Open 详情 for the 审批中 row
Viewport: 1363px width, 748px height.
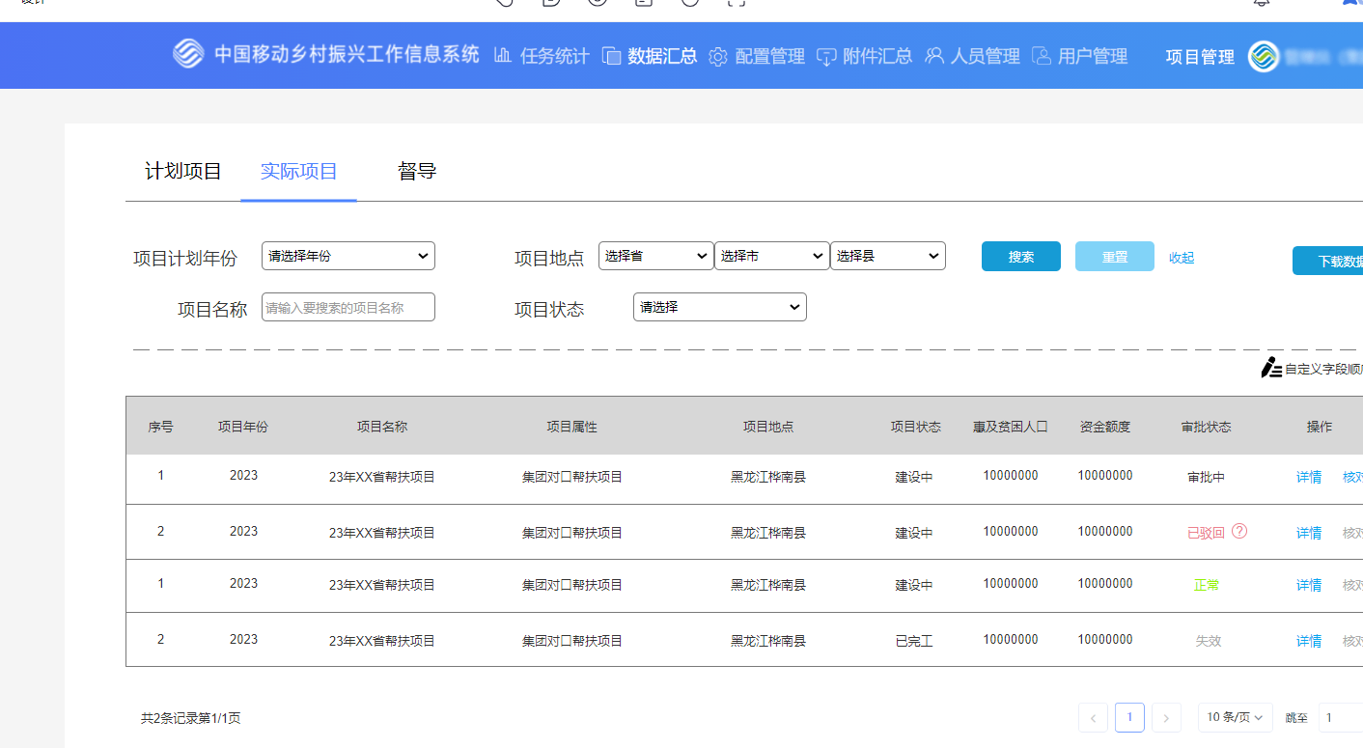tap(1309, 477)
